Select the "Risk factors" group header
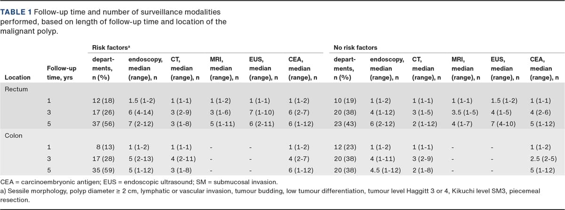The image size is (565, 210). click(110, 47)
